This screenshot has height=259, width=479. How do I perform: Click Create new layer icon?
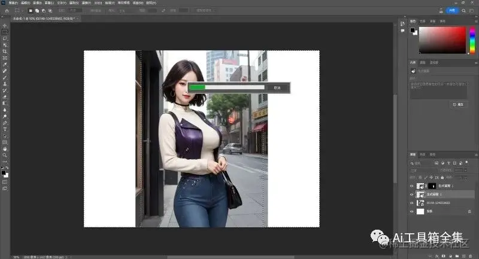463,256
